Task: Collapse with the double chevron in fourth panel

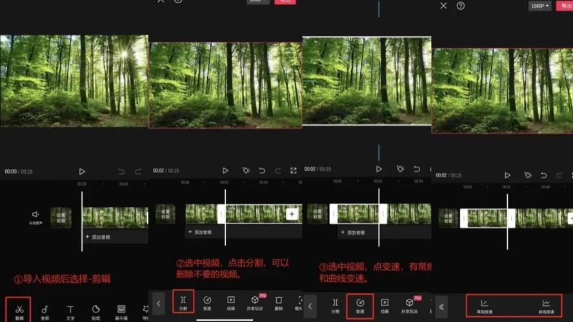Action: (x=441, y=307)
